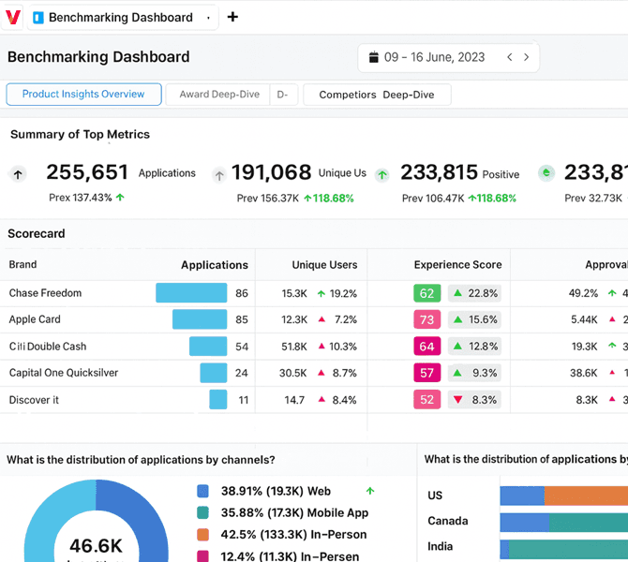Screen dimensions: 628x562
Task: Click the In-Person orange legend swatch
Action: click(203, 535)
